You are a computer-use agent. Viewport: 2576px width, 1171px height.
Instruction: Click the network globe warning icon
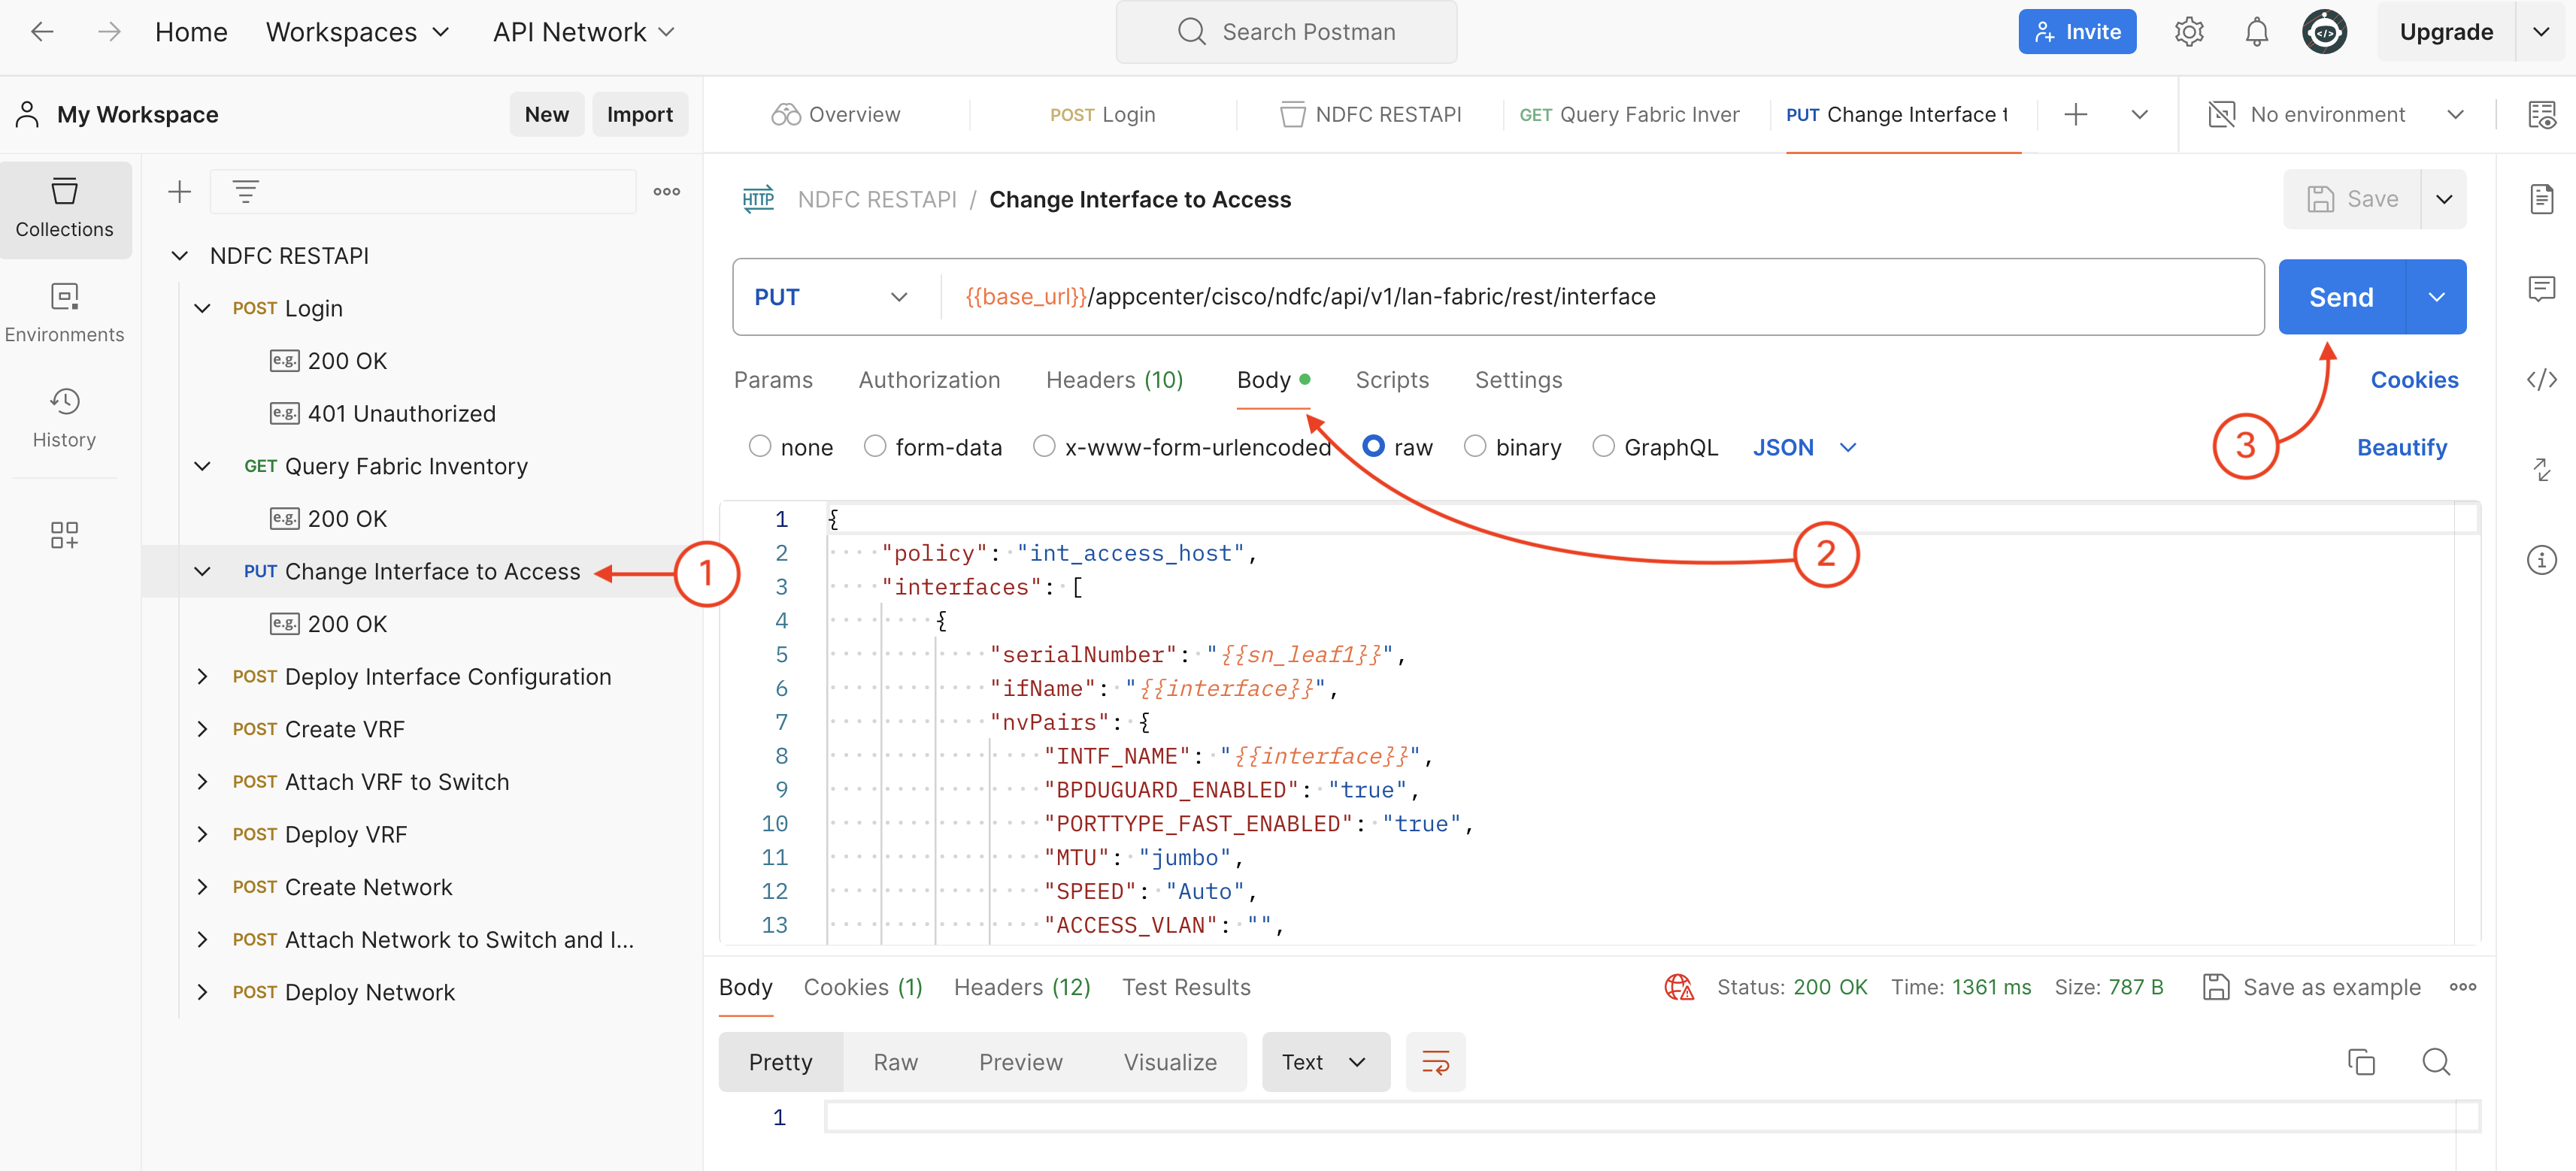[1679, 987]
